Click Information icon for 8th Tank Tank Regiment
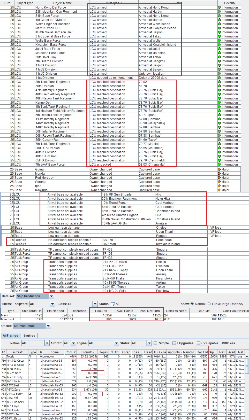Image resolution: width=249 pixels, height=420 pixels. click(220, 82)
